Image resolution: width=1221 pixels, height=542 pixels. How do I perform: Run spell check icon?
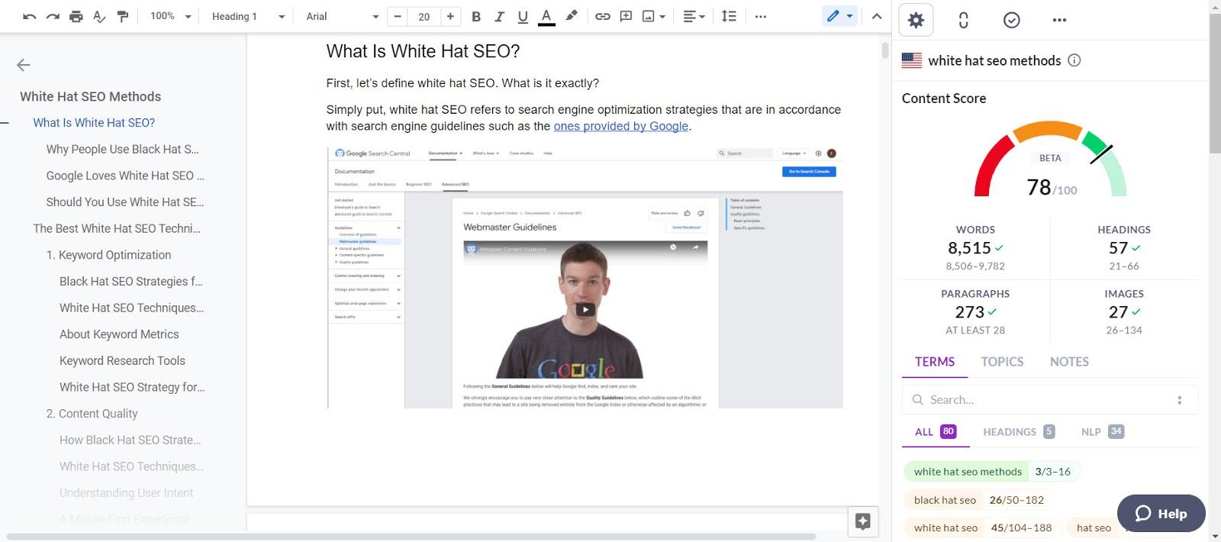[x=99, y=16]
